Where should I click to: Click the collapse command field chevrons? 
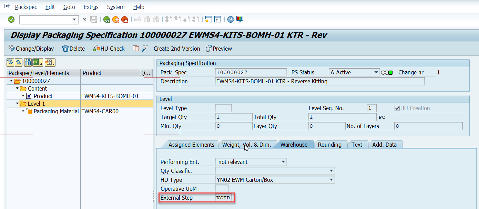pos(84,20)
